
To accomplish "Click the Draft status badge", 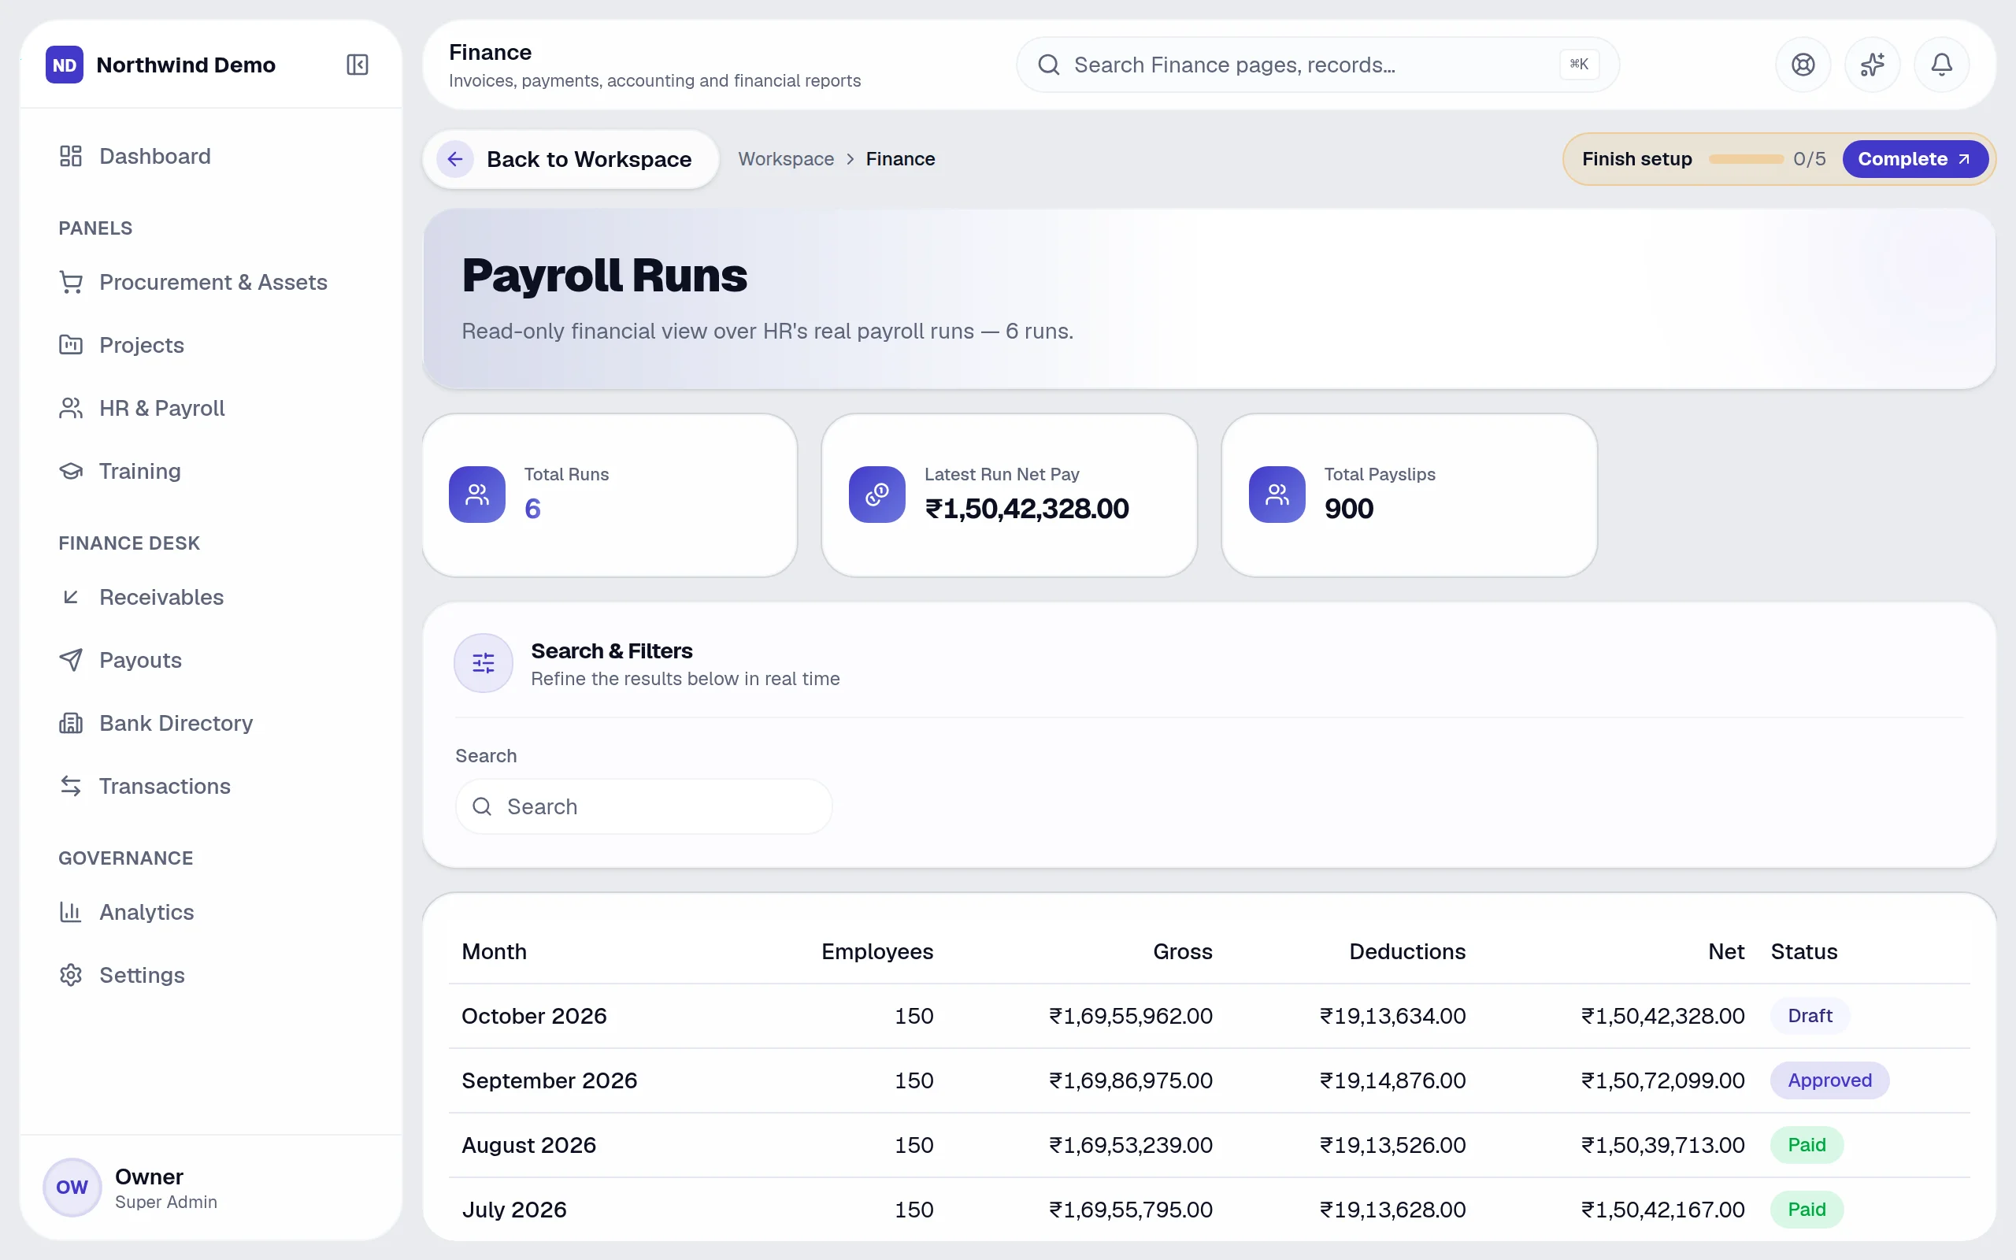I will tap(1810, 1016).
